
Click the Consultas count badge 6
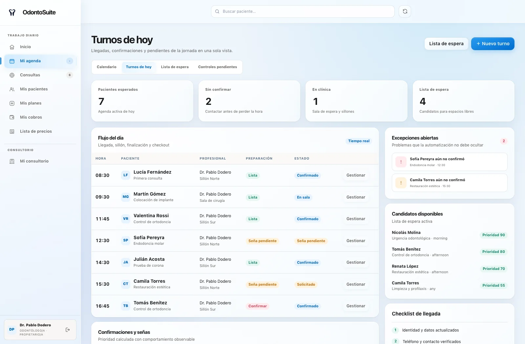[70, 75]
